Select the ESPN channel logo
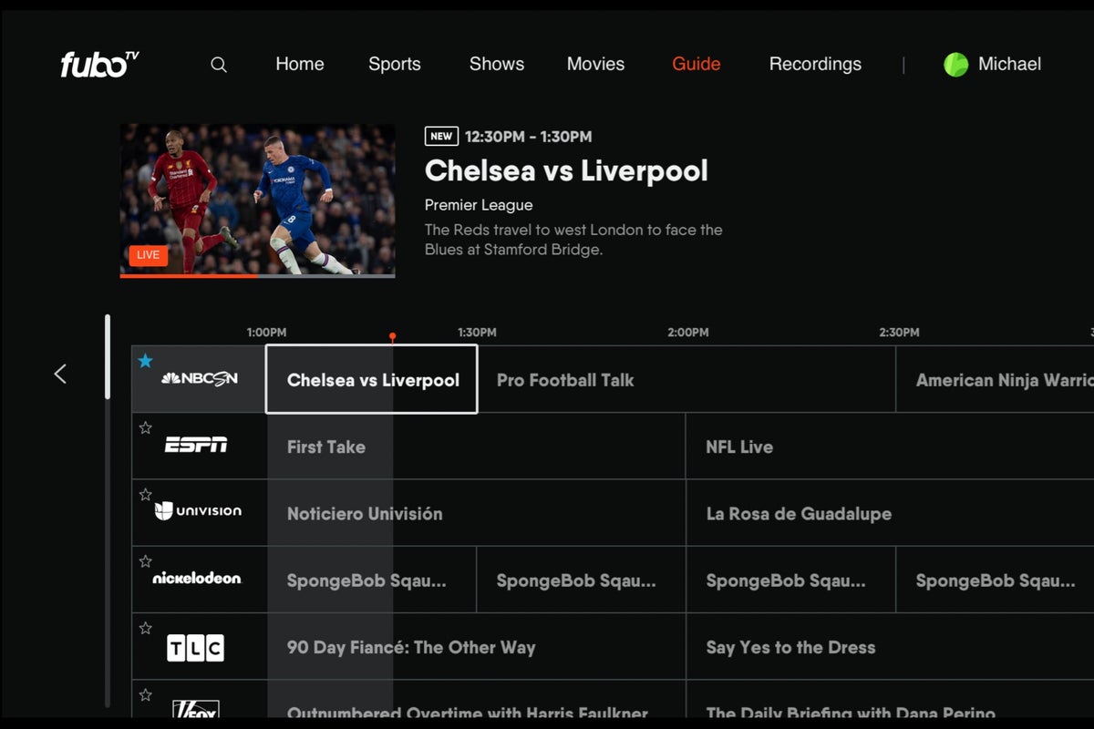The width and height of the screenshot is (1094, 729). tap(196, 445)
